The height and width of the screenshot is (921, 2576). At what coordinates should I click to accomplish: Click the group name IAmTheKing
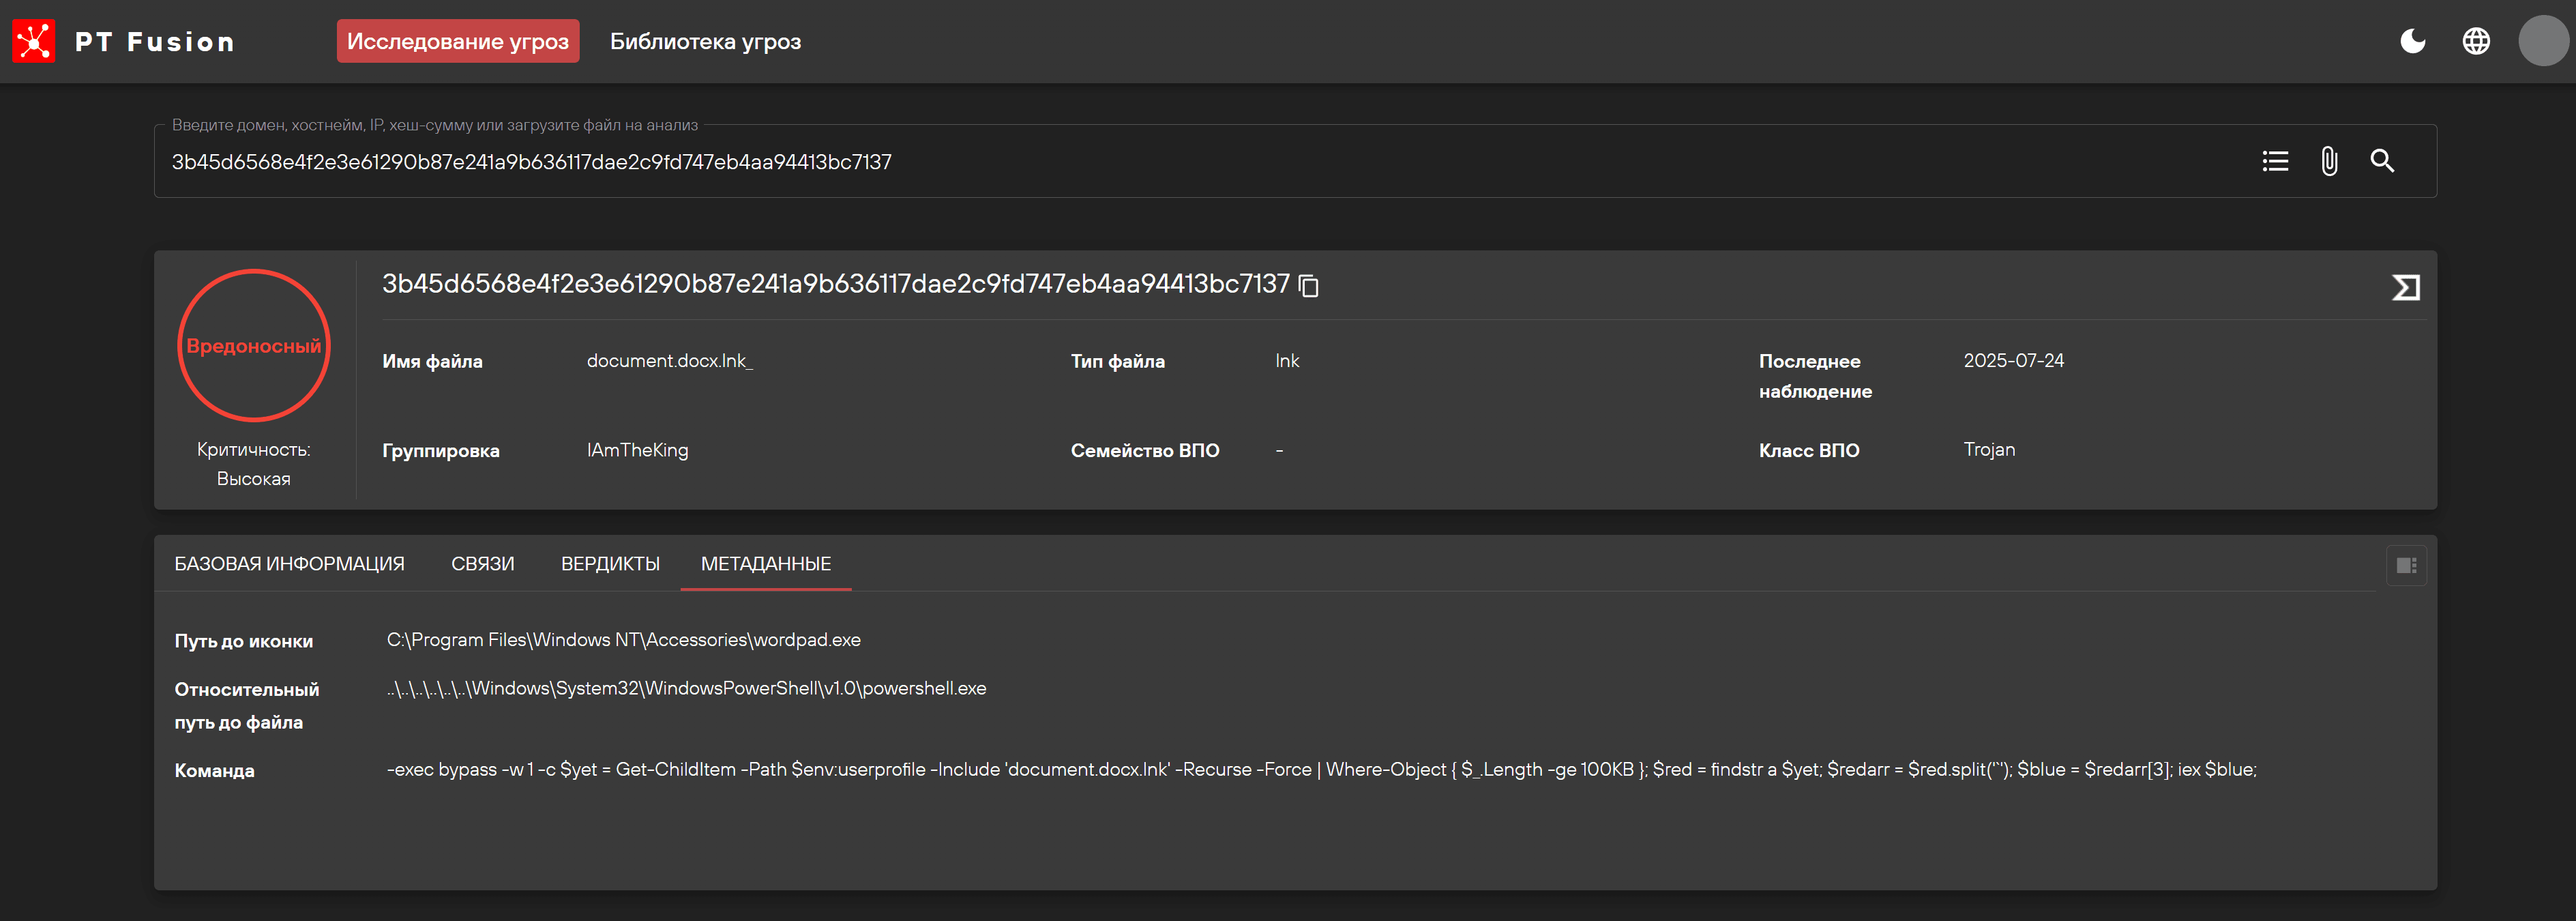click(637, 450)
